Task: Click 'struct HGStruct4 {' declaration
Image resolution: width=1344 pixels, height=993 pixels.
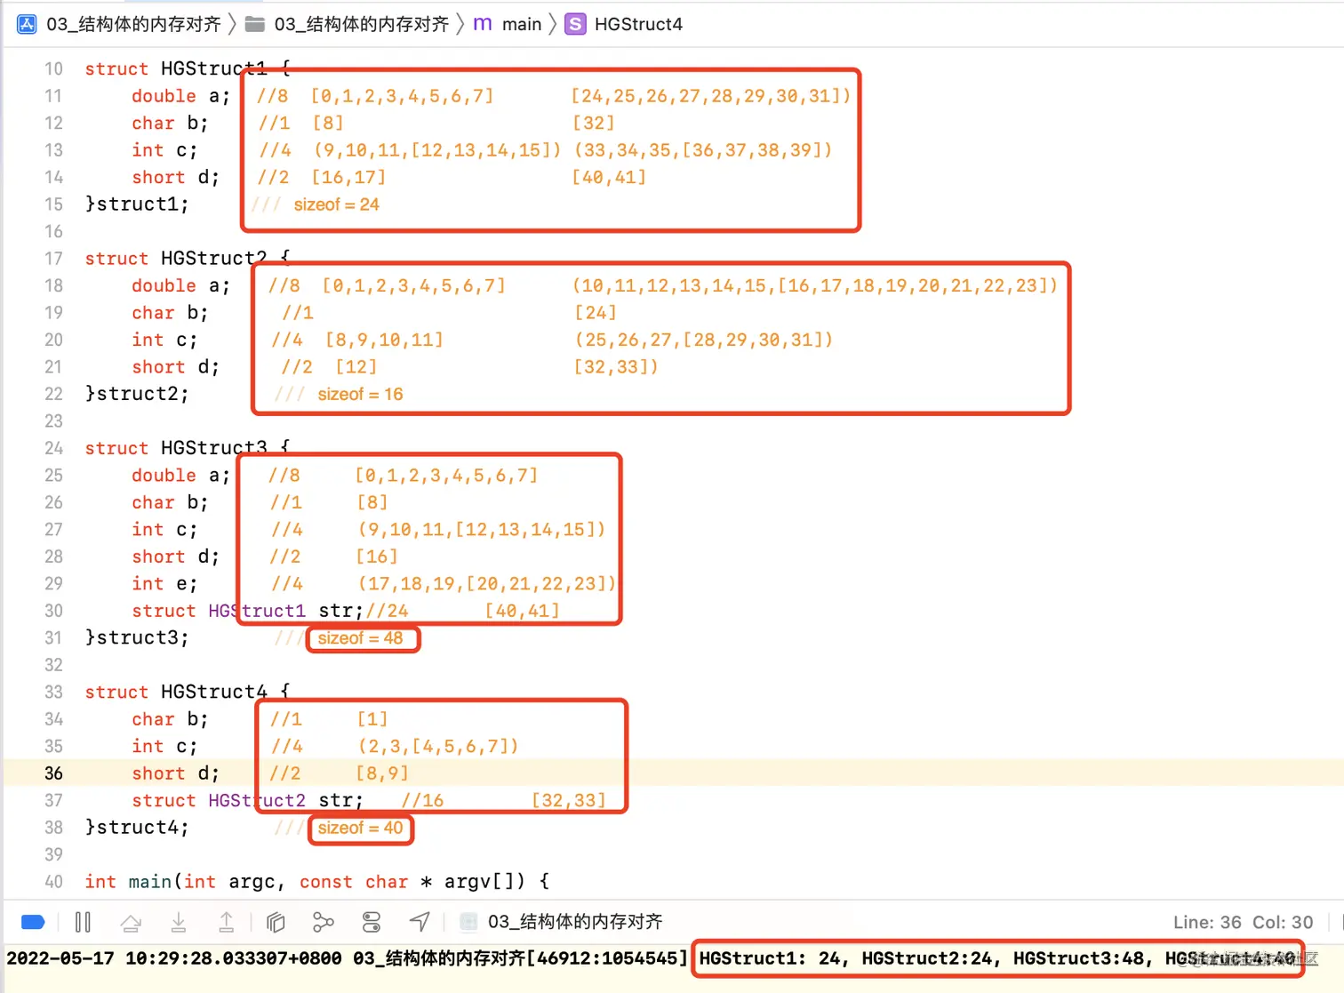Action: (x=188, y=692)
